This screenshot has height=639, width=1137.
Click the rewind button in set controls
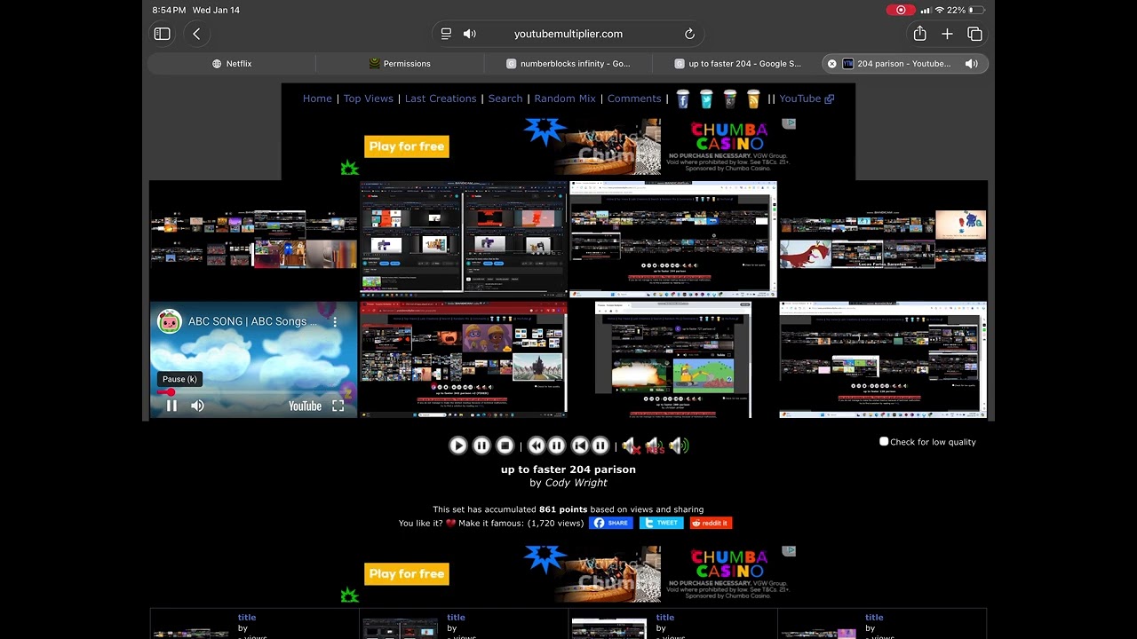536,446
